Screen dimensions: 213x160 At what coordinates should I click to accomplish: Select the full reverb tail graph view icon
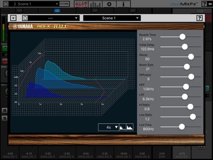click(130, 127)
